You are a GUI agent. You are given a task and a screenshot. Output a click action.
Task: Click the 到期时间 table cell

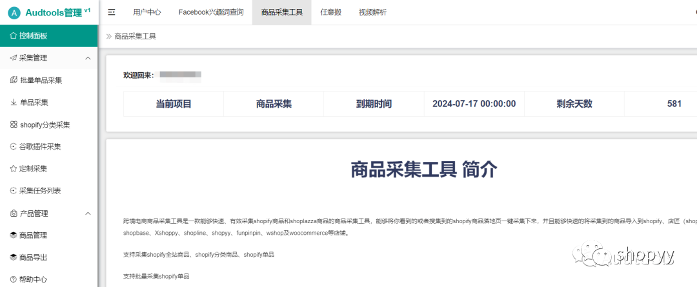point(374,104)
